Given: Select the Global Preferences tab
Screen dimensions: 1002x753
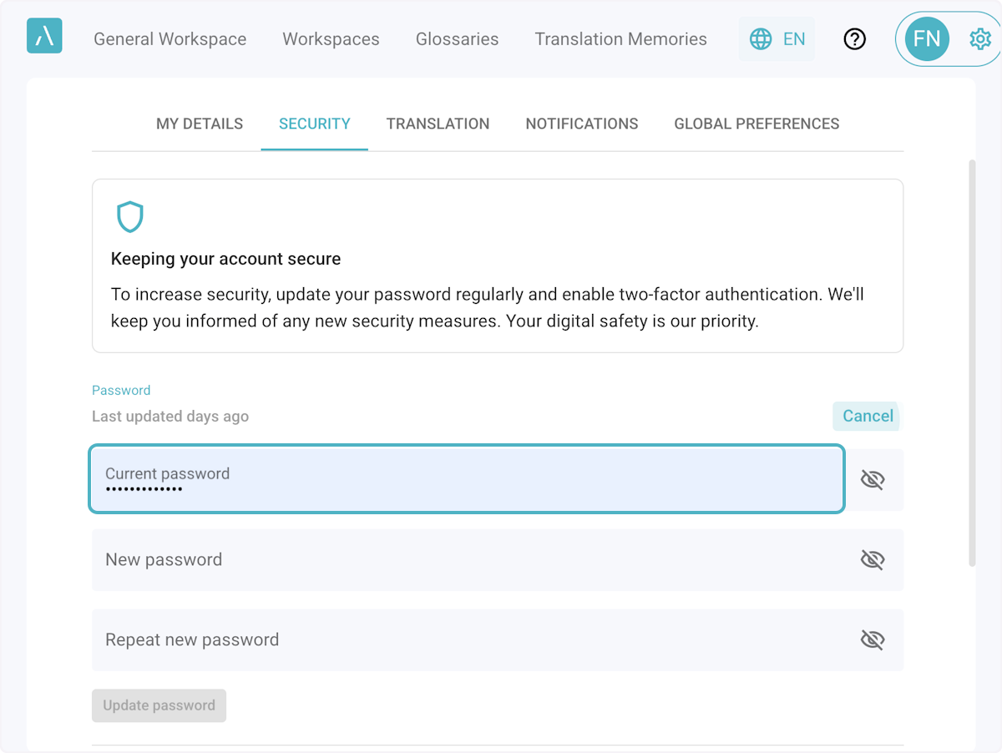Looking at the screenshot, I should tap(757, 124).
